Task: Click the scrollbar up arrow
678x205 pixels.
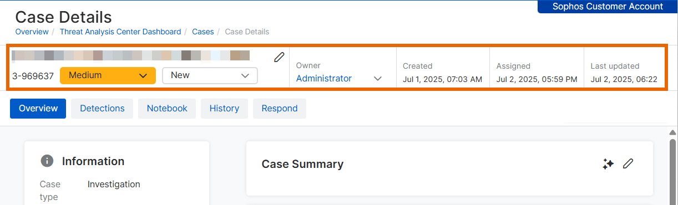Action: (673, 132)
